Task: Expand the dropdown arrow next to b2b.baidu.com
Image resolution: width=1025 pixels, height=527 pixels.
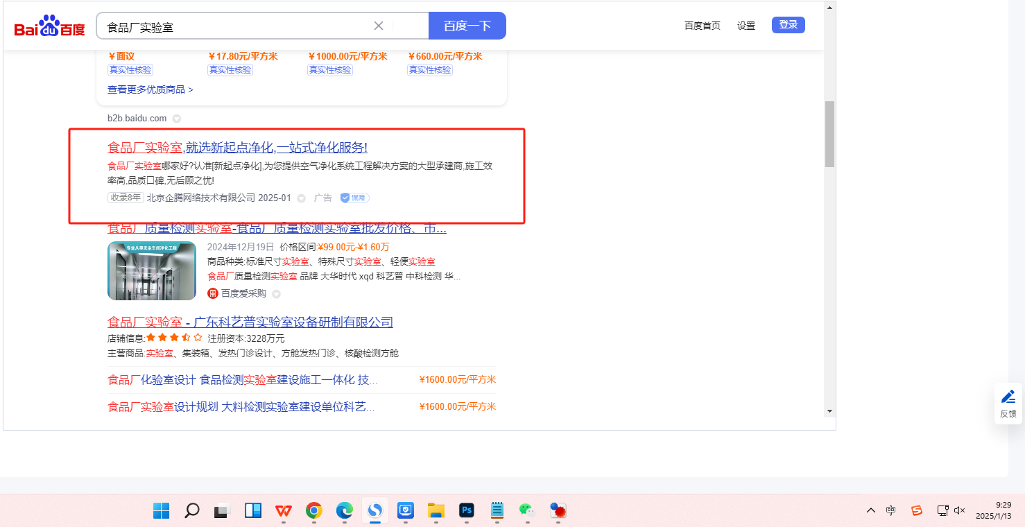Action: pyautogui.click(x=177, y=119)
